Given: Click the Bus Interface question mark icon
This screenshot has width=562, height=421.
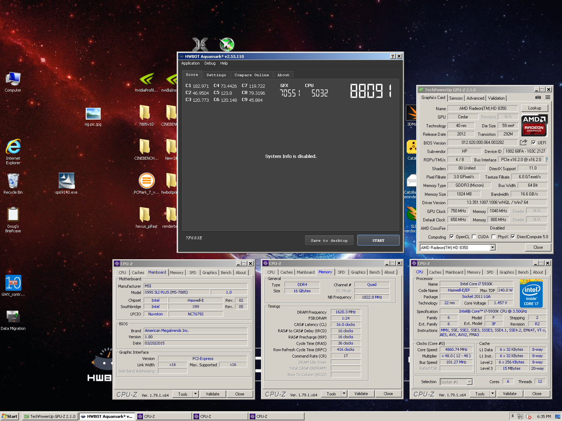Looking at the screenshot, I should pyautogui.click(x=547, y=160).
